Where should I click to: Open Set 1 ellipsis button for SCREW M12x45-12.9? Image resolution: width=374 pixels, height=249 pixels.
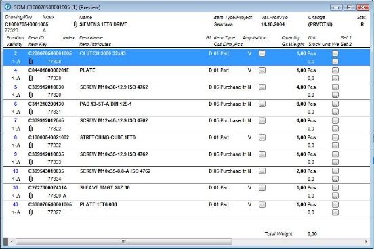click(335, 120)
